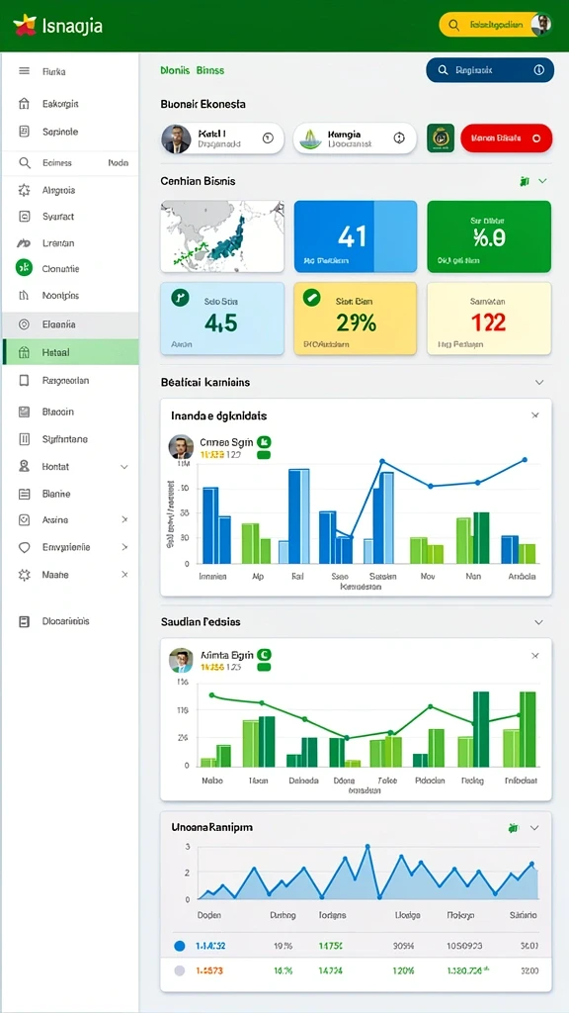Image resolution: width=569 pixels, height=1013 pixels.
Task: Click the user avatar in top header
Action: (x=540, y=25)
